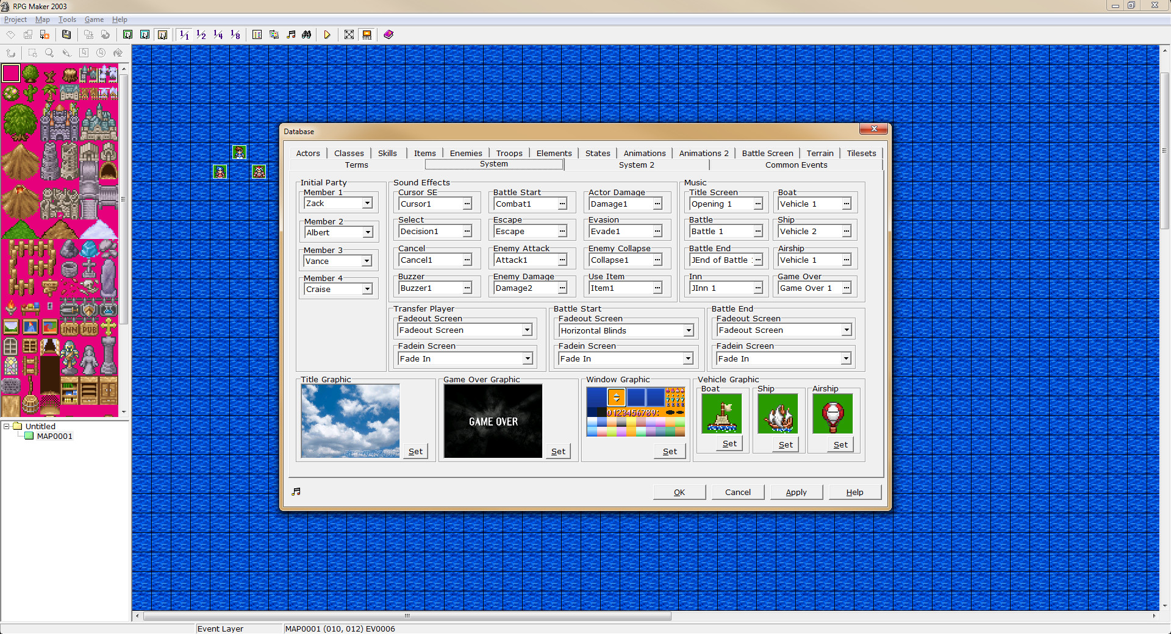
Task: Select the paint bucket fill tool
Action: tap(118, 53)
